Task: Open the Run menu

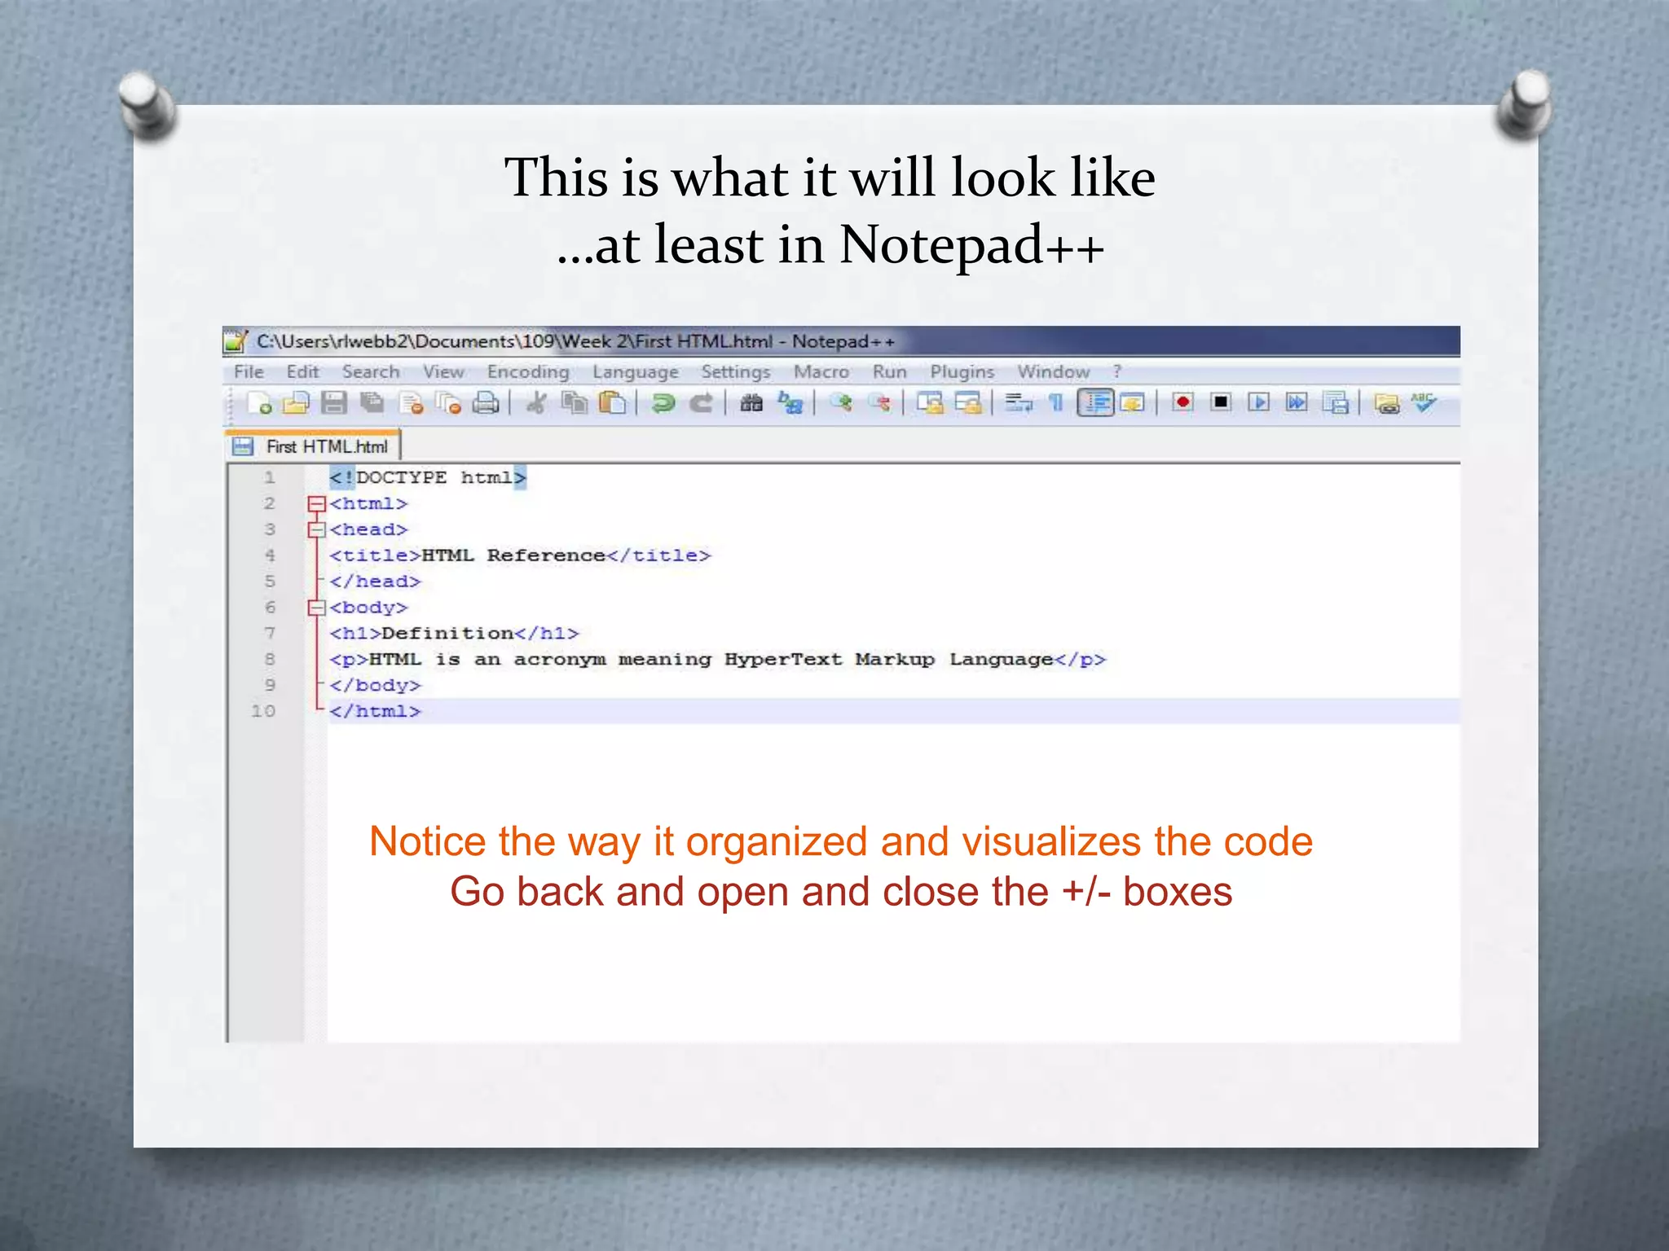Action: [890, 372]
